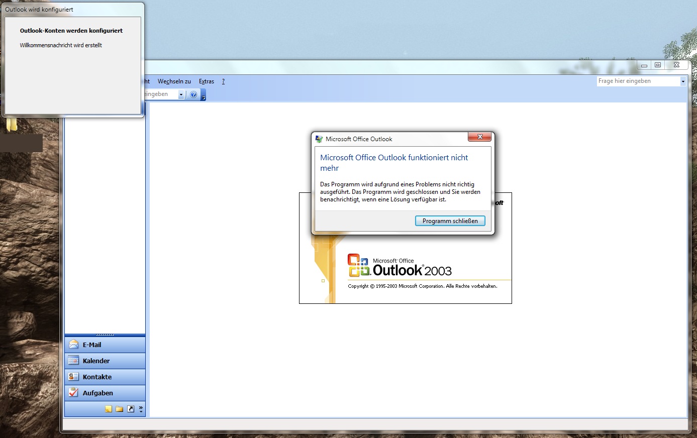Click the Programm schließen button

450,221
